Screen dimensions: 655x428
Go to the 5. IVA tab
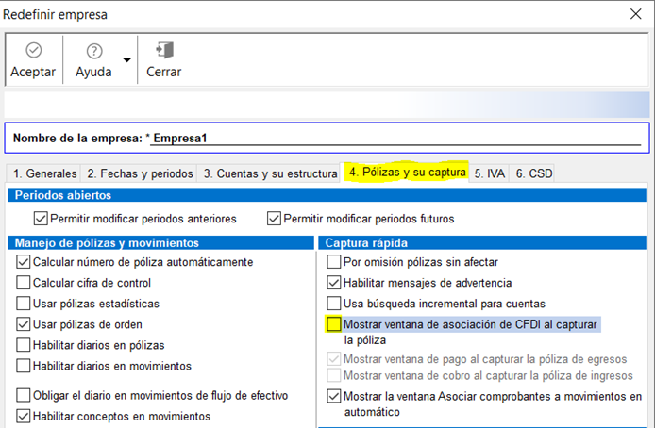click(x=490, y=173)
